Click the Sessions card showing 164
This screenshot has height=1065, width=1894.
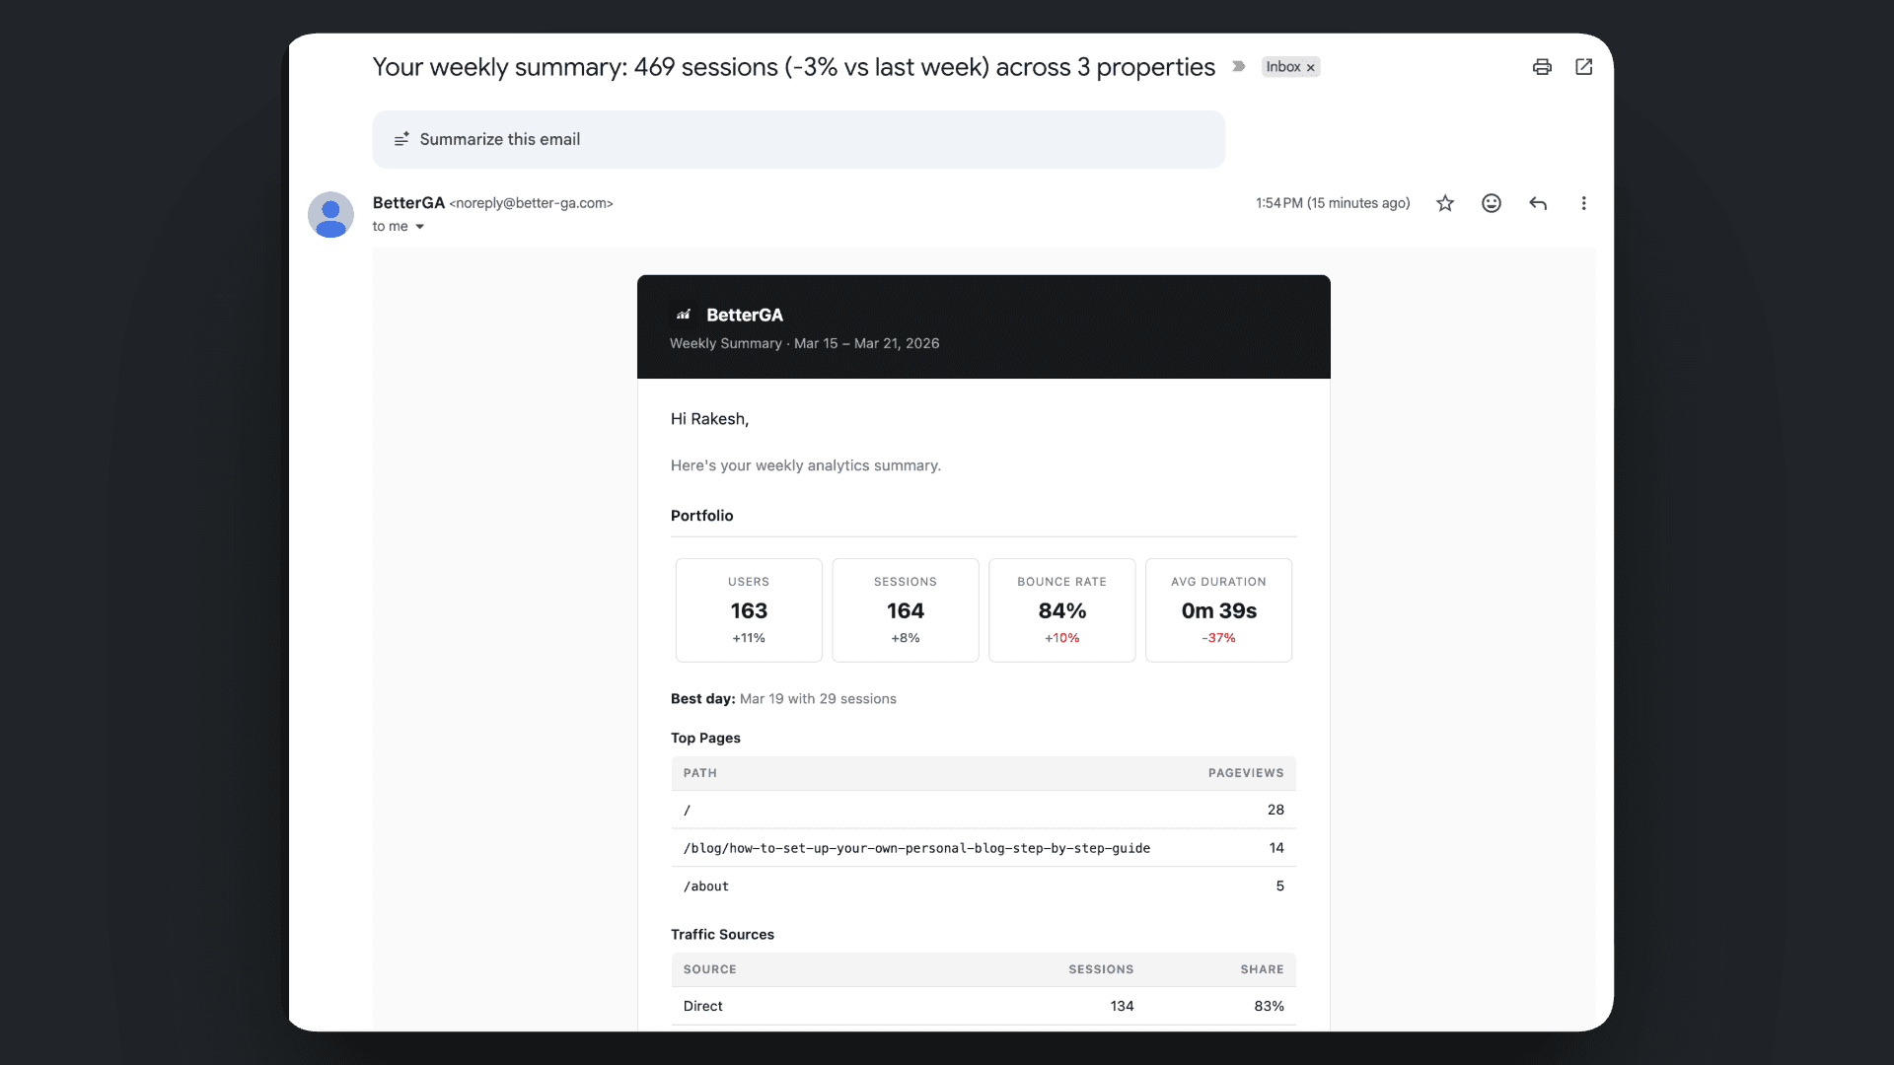tap(906, 610)
